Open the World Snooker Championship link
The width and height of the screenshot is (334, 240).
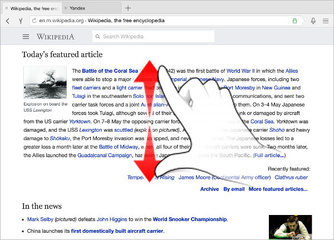point(190,219)
